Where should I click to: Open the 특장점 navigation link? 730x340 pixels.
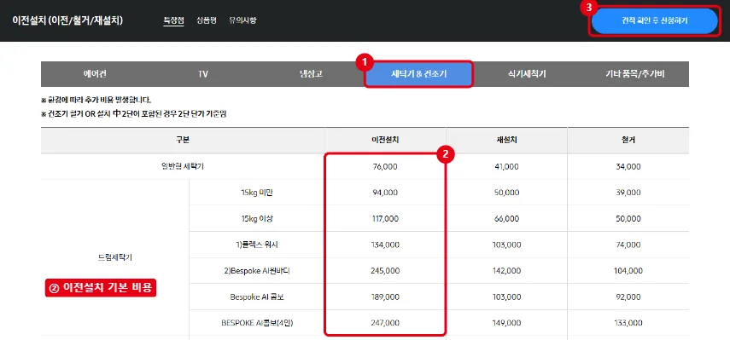tap(173, 20)
